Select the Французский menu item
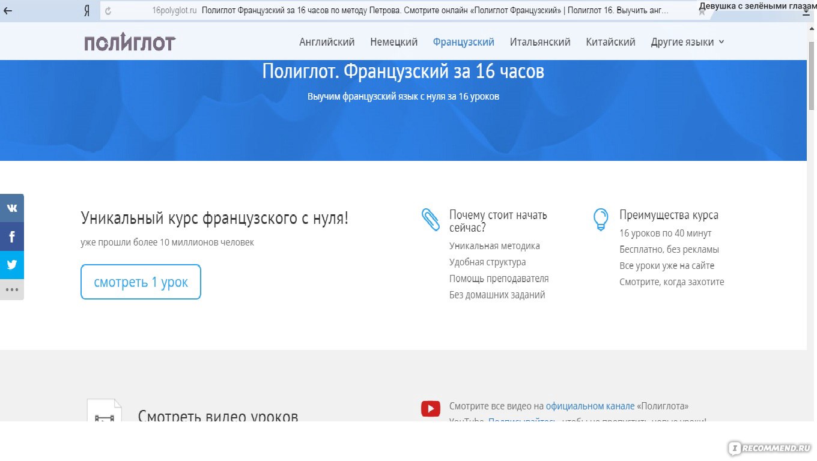This screenshot has height=461, width=817. coord(464,42)
